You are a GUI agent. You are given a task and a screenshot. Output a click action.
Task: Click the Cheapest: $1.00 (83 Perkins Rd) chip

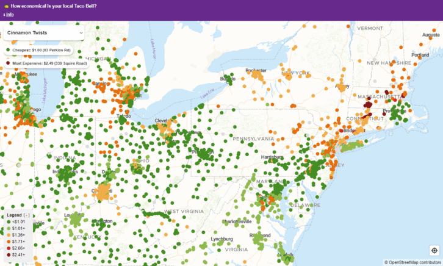click(38, 50)
